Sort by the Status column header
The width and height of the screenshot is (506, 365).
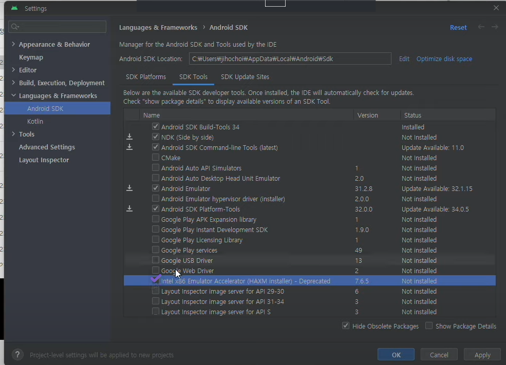448,115
